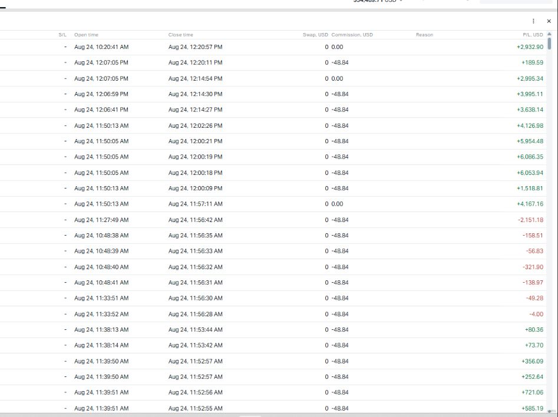Select the +80.36 profit value
The image size is (558, 417).
[534, 330]
